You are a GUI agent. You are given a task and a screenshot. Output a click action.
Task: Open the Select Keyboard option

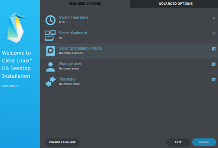pyautogui.click(x=129, y=36)
